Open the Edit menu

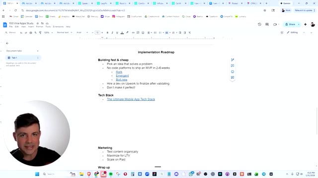tap(17, 27)
